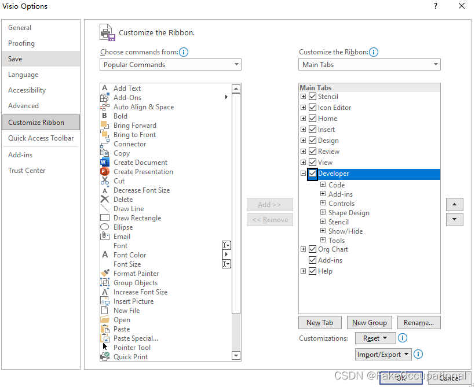Screen dimensions: 475x387
Task: Expand the Code group node
Action: coord(323,185)
